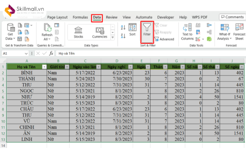Click Data Validation icon
This screenshot has width=246, height=153.
[x=198, y=39]
